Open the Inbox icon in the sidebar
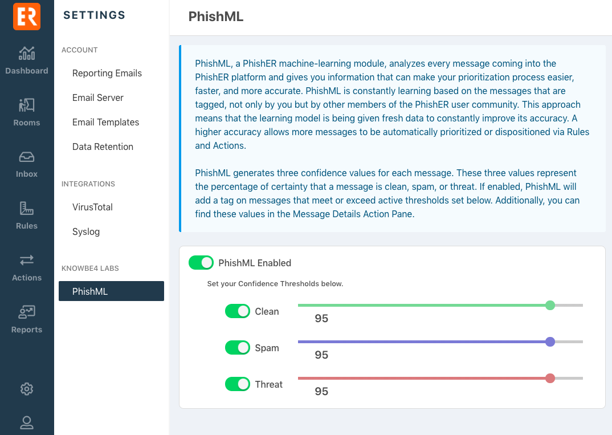This screenshot has width=612, height=435. [x=27, y=164]
